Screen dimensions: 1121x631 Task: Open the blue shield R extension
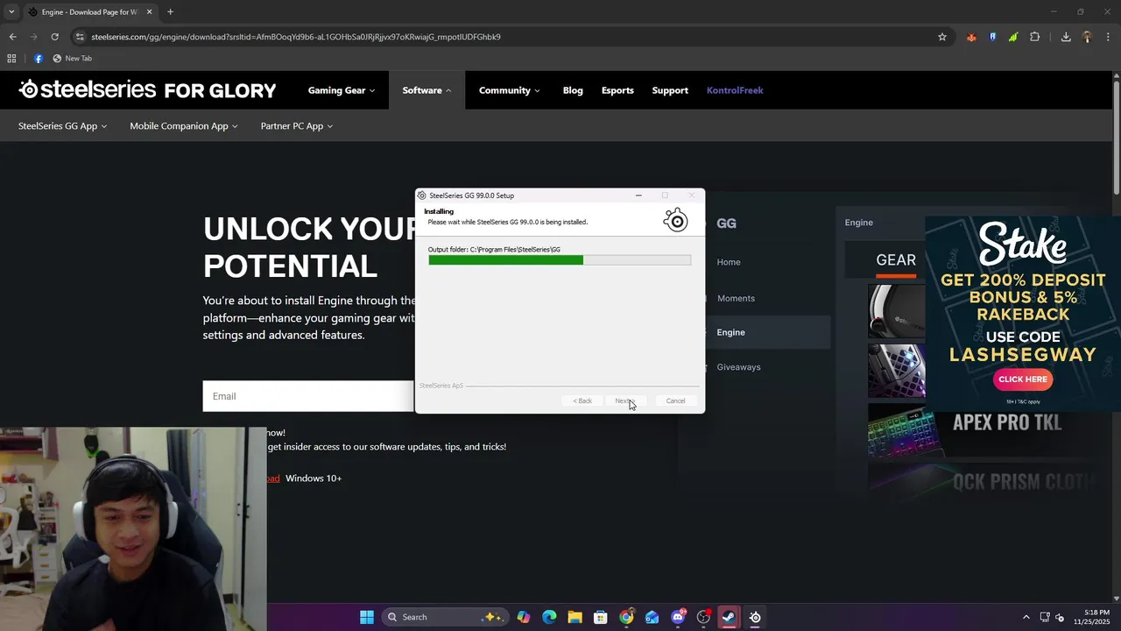click(x=992, y=37)
